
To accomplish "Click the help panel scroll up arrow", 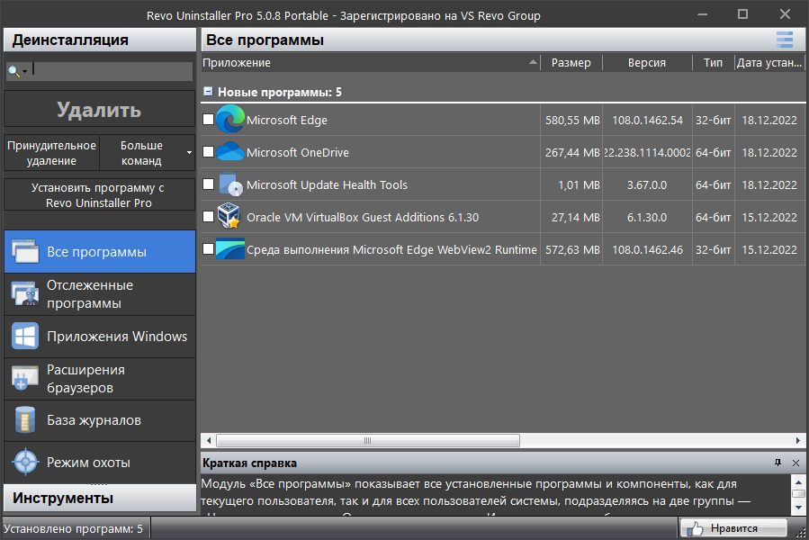I will point(798,481).
